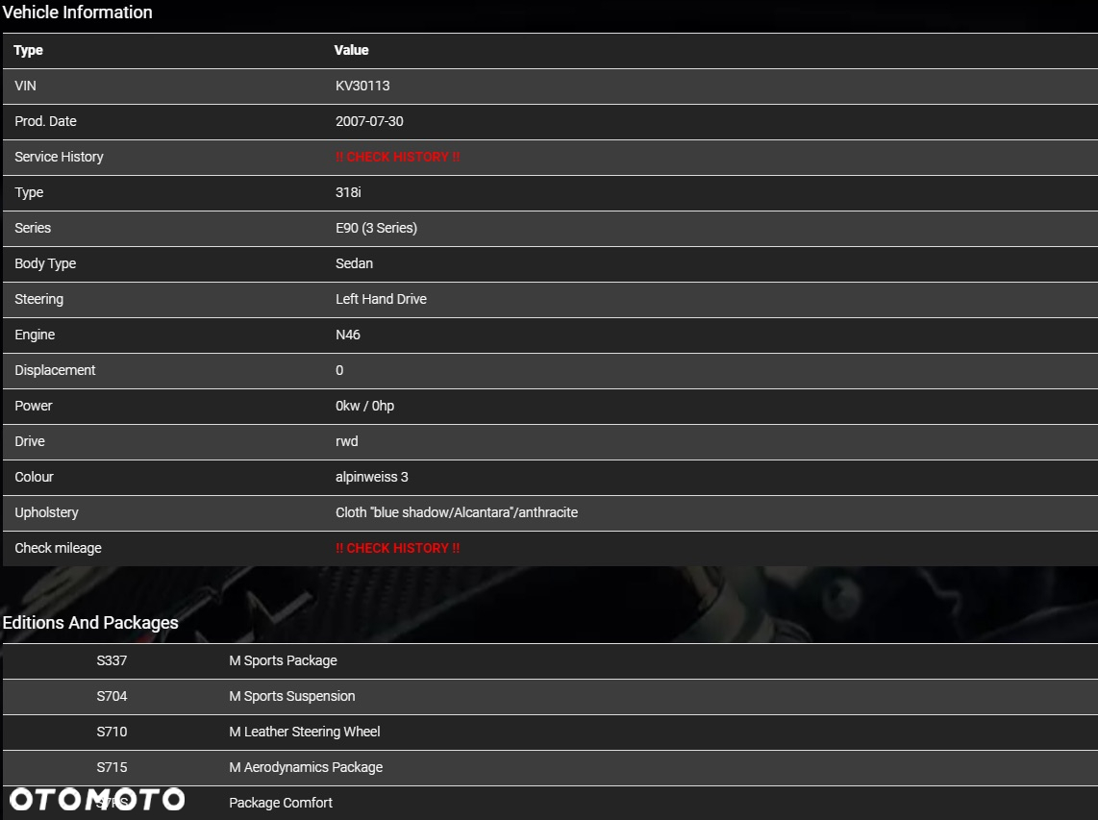Click the 'Drive' row label
The image size is (1098, 820).
click(30, 442)
